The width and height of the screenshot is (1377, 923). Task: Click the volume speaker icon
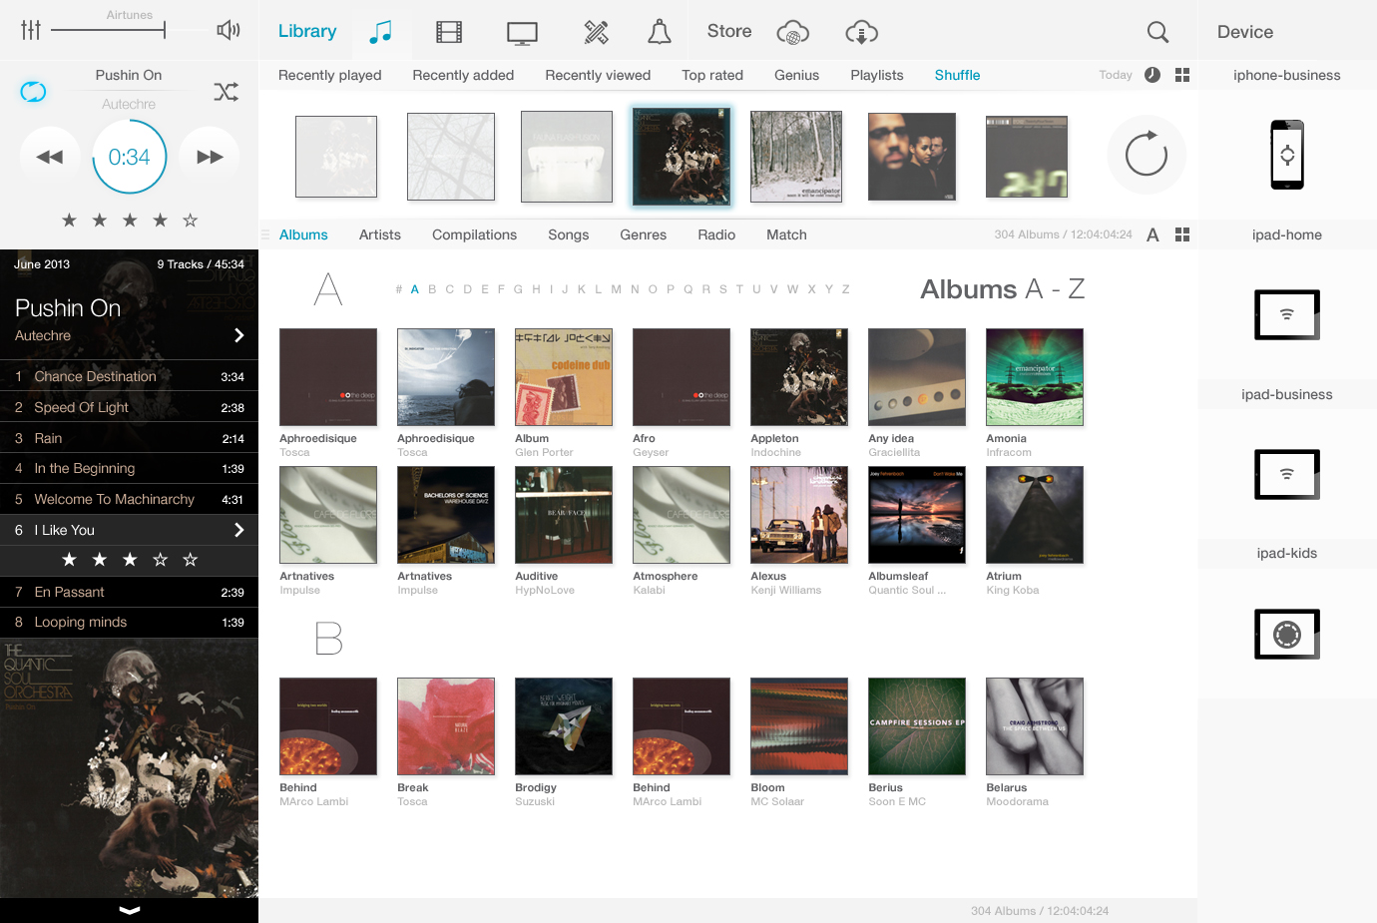coord(229,30)
